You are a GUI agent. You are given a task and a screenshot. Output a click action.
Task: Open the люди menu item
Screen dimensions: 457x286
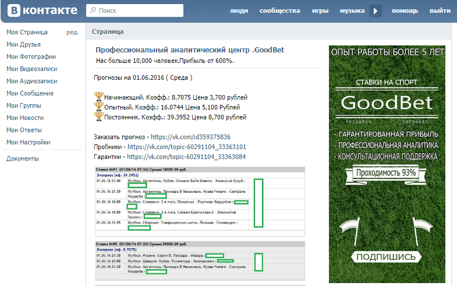[x=239, y=11]
